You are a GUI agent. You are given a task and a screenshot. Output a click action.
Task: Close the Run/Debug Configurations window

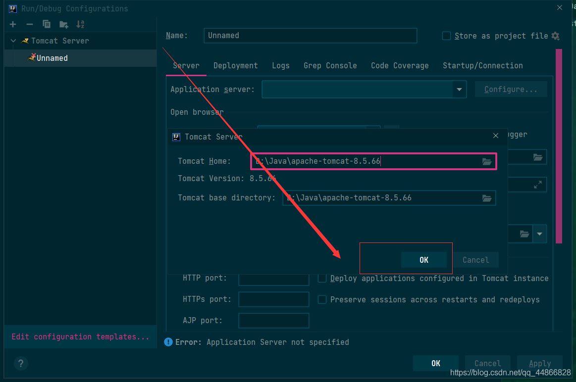click(x=560, y=8)
